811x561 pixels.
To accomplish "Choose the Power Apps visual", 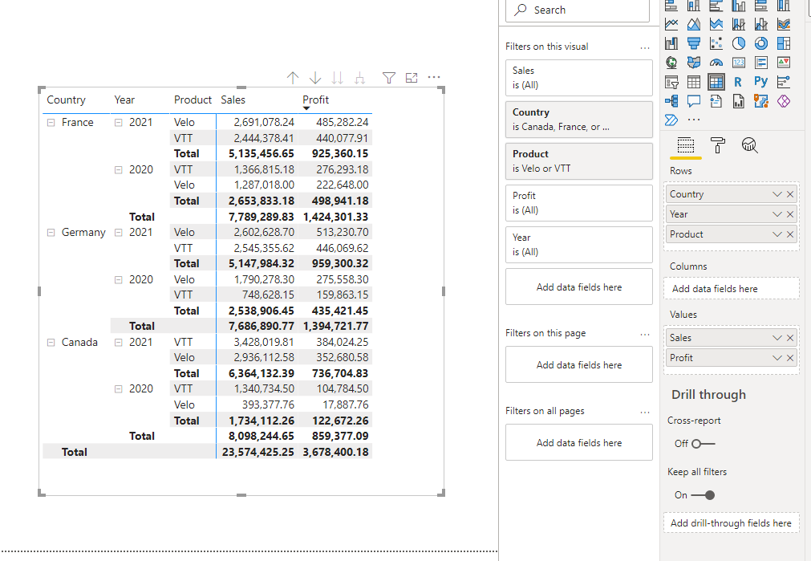I will 784,101.
